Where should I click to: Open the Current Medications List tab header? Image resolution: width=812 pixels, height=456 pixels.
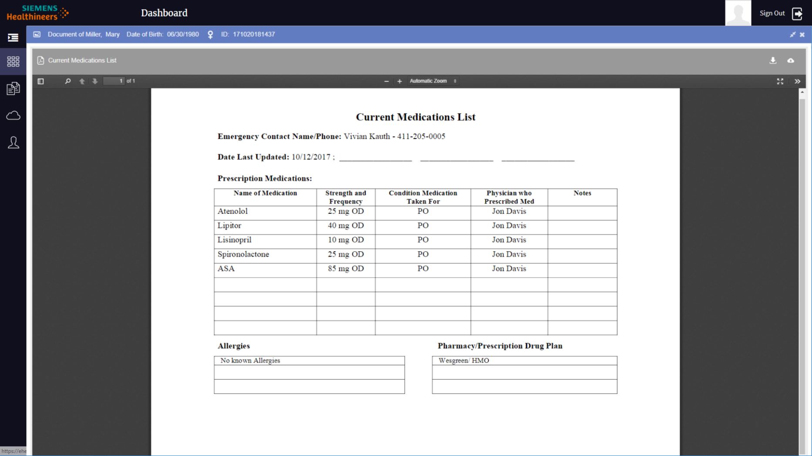point(82,60)
